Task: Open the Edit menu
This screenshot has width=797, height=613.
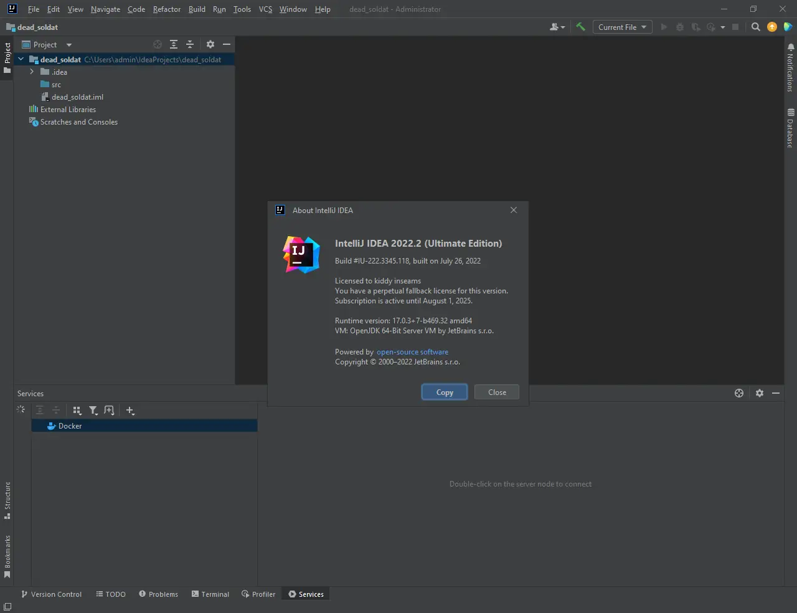Action: point(54,9)
